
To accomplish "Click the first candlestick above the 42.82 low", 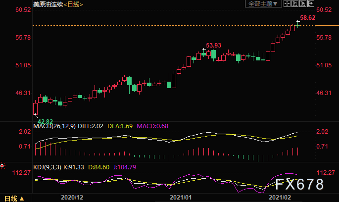I will tap(35, 108).
